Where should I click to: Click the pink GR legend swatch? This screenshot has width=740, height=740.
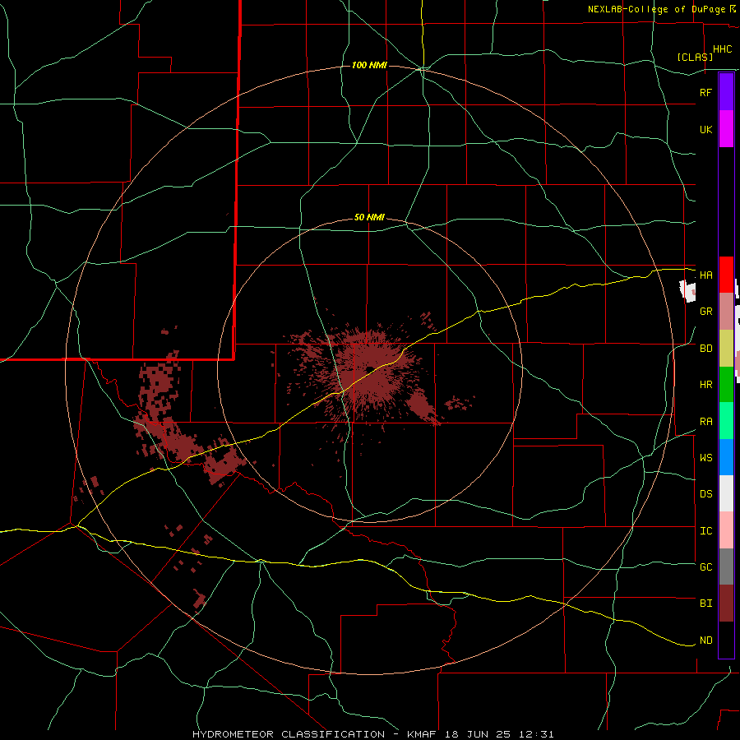click(726, 312)
